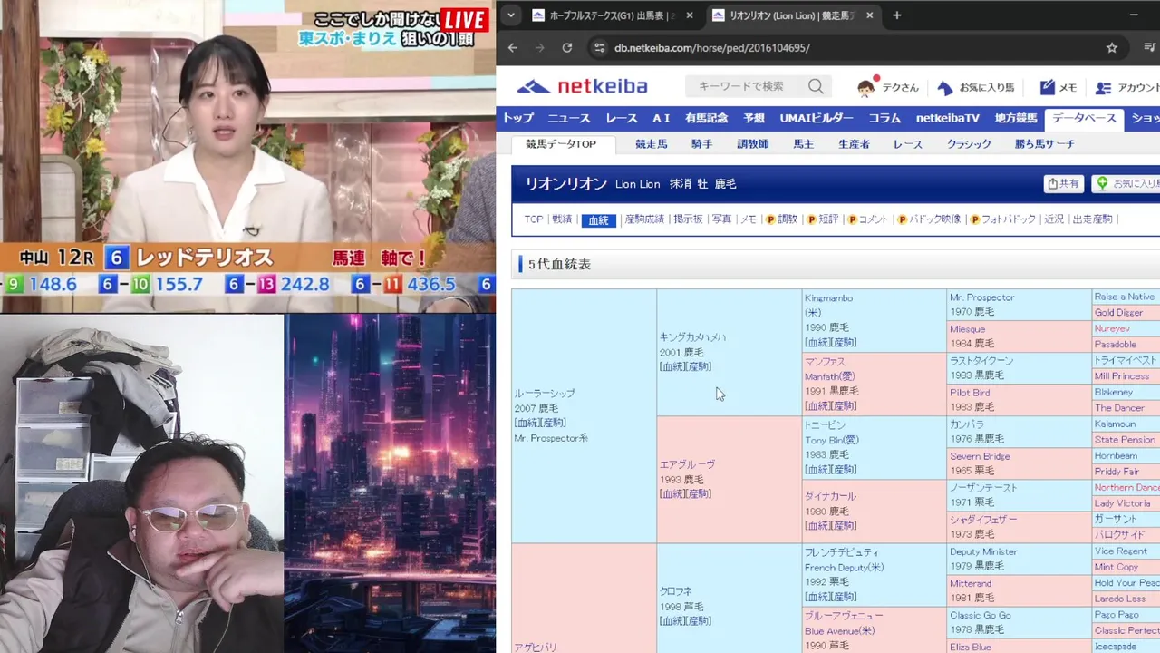Select the 競馬データTOP sub-tab

561,144
